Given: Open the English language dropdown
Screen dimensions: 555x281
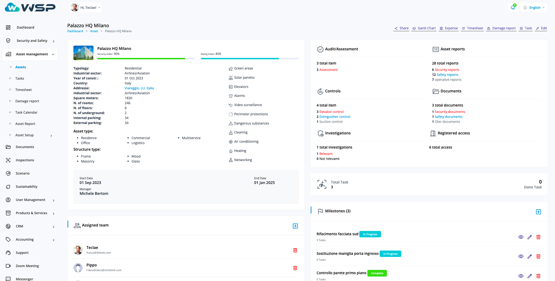Looking at the screenshot, I should click(x=534, y=8).
